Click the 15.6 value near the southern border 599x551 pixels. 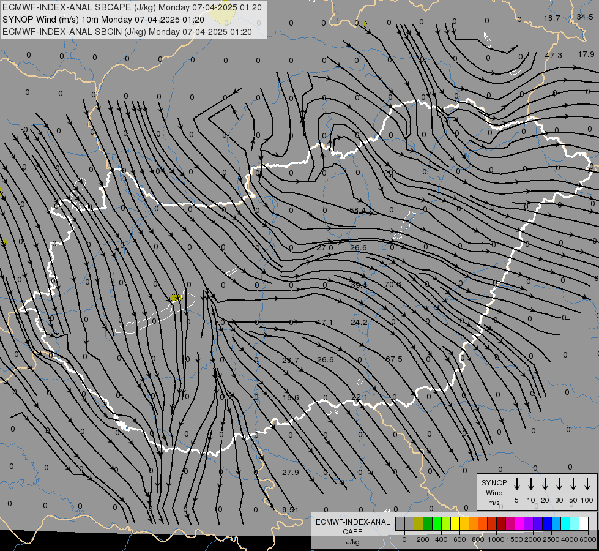pyautogui.click(x=291, y=398)
